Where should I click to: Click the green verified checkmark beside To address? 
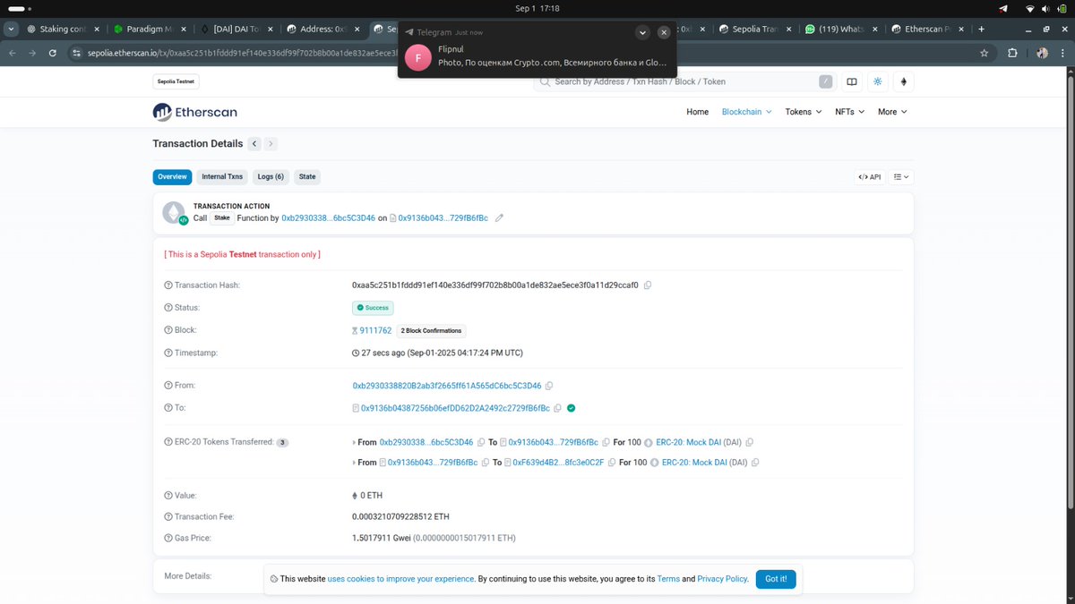point(572,408)
